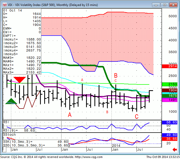Click the dark green 1675 price label
This screenshot has height=159, width=180.
[170, 96]
